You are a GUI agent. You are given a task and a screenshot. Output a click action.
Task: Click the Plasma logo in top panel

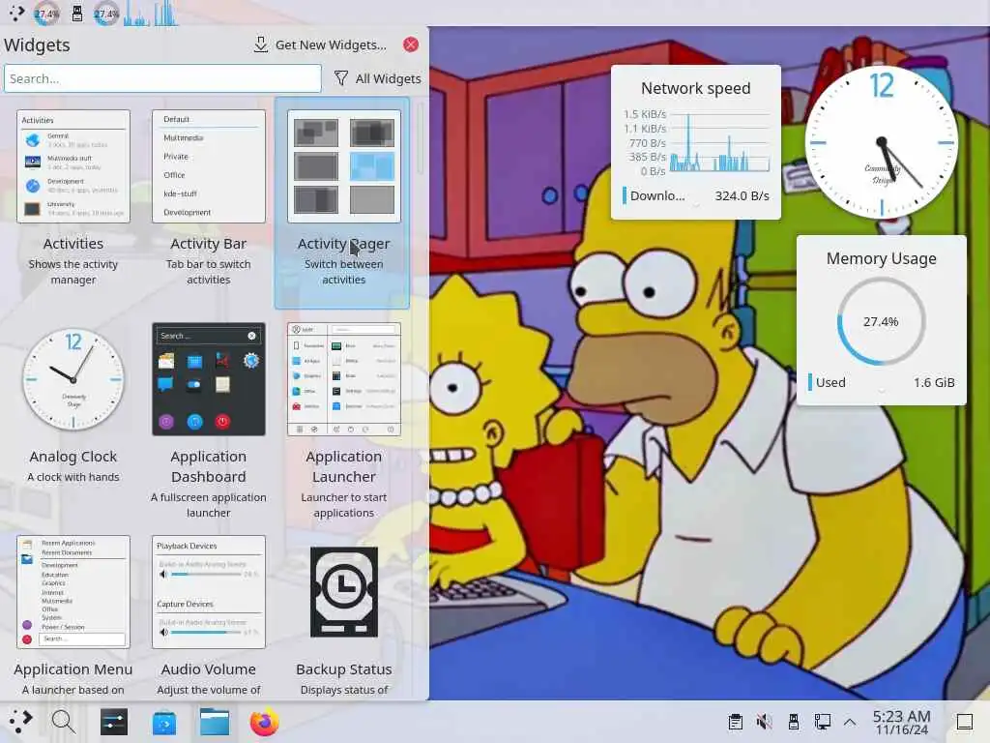point(17,13)
